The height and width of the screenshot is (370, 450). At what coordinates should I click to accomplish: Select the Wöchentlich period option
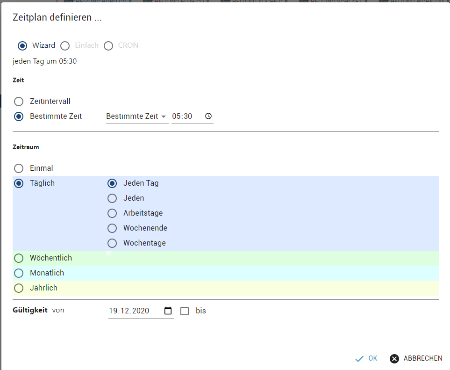pos(19,258)
